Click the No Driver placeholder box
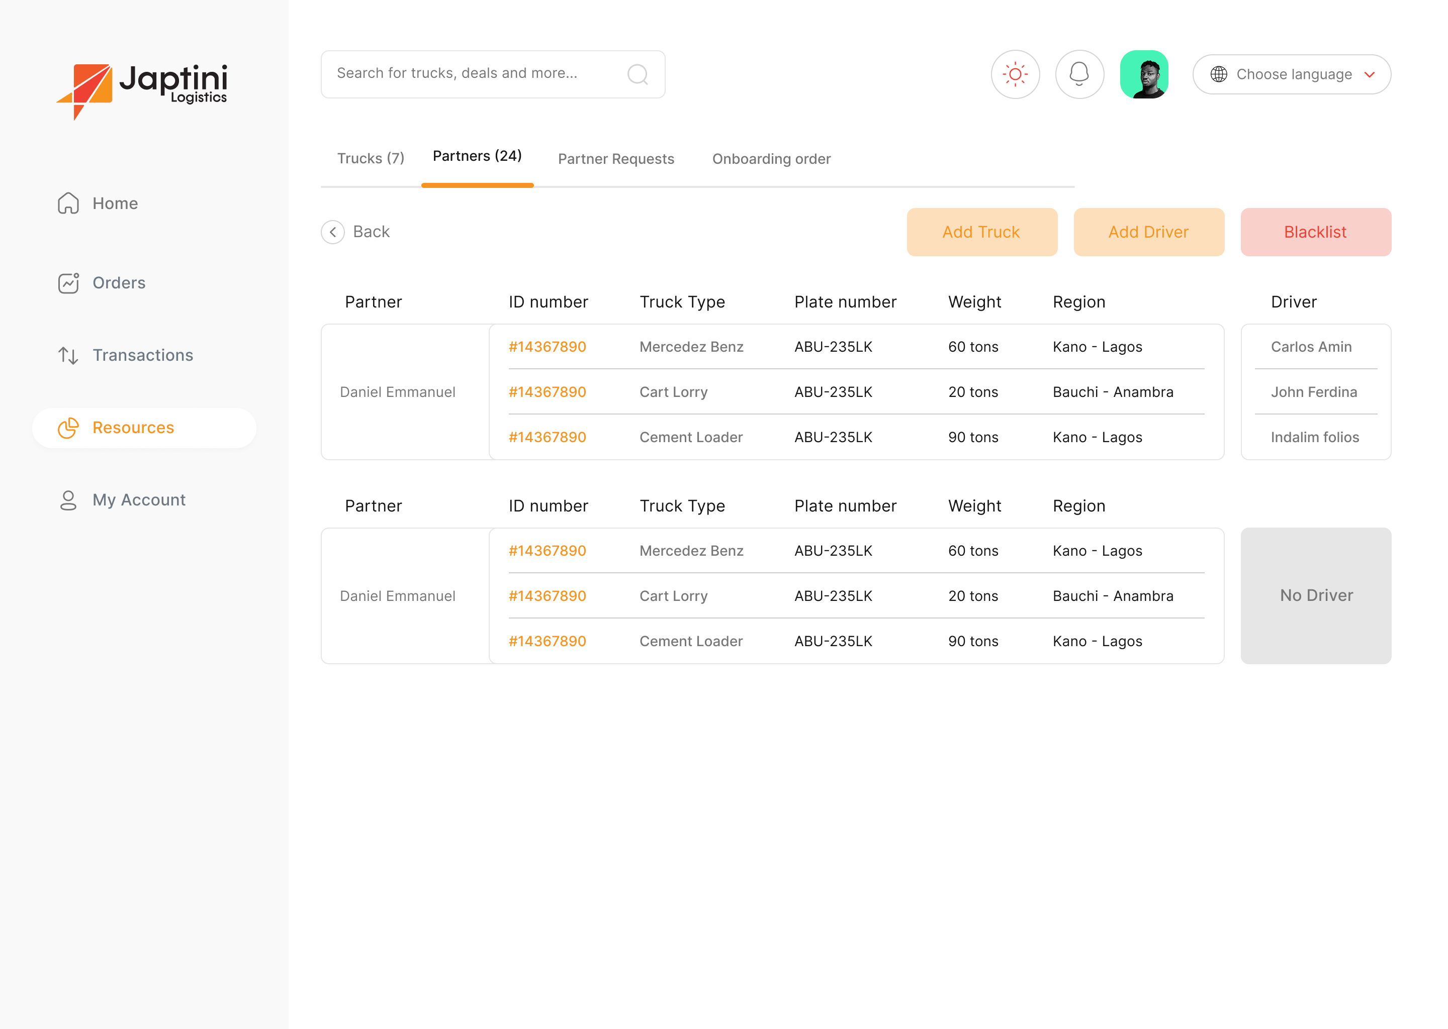Viewport: 1448px width, 1029px height. tap(1315, 595)
